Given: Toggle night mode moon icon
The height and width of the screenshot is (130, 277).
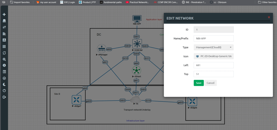Looking at the screenshot, I should click(x=4, y=84).
